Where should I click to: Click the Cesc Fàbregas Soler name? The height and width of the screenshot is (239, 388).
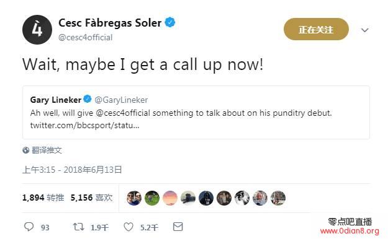110,23
